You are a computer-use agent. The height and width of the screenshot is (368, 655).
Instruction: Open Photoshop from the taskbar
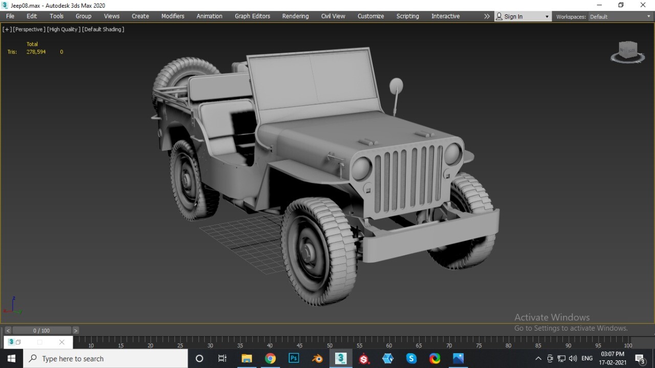pos(294,359)
